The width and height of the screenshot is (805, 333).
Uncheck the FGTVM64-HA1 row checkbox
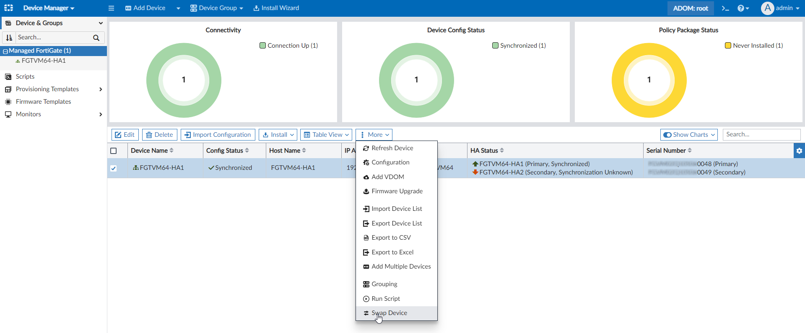tap(113, 168)
